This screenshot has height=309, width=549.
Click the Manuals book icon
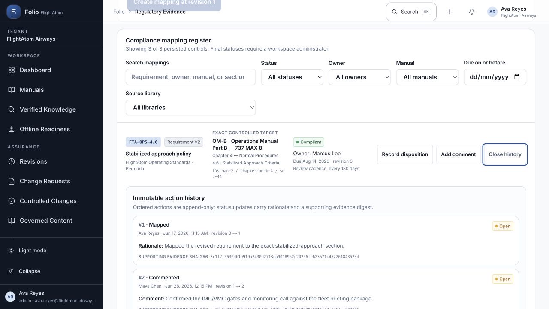(12, 90)
